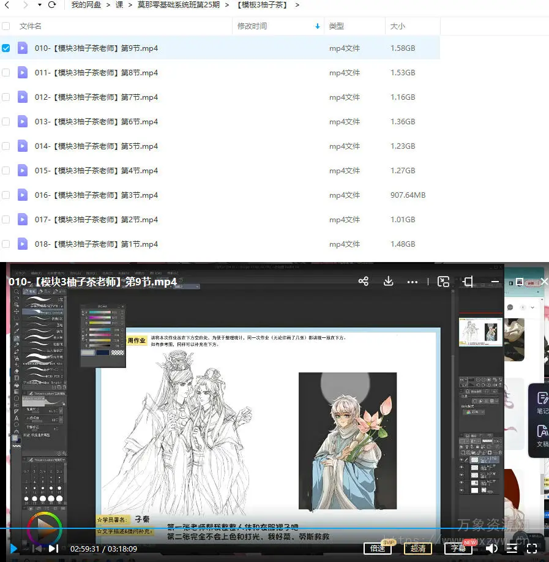Check the box for 011 第8节.mp4
Viewport: 549px width, 562px height.
[6, 72]
